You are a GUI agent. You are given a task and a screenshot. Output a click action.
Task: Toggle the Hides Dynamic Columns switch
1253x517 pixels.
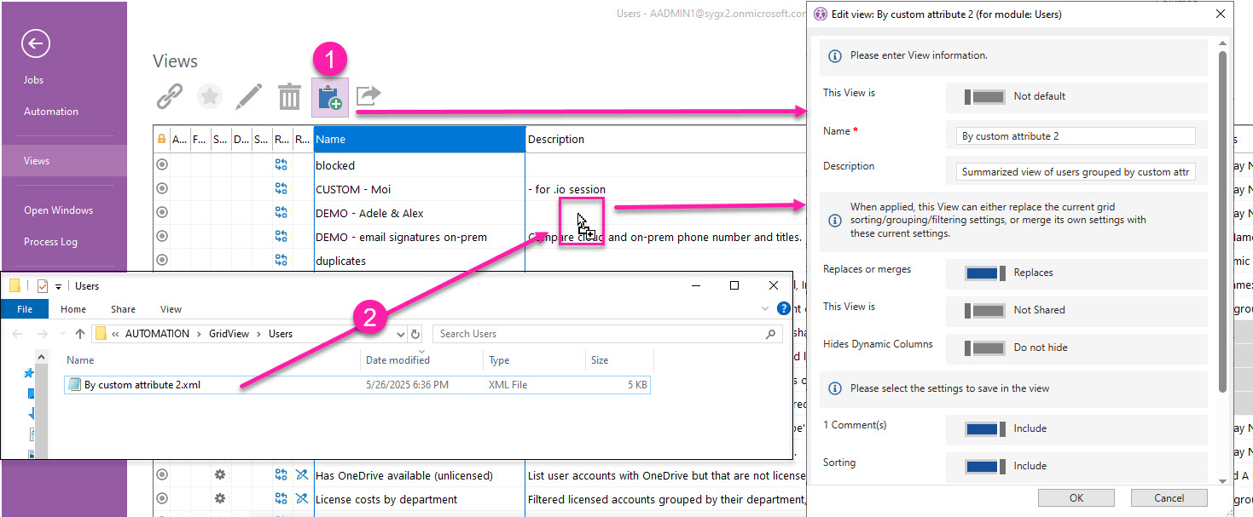coord(984,348)
